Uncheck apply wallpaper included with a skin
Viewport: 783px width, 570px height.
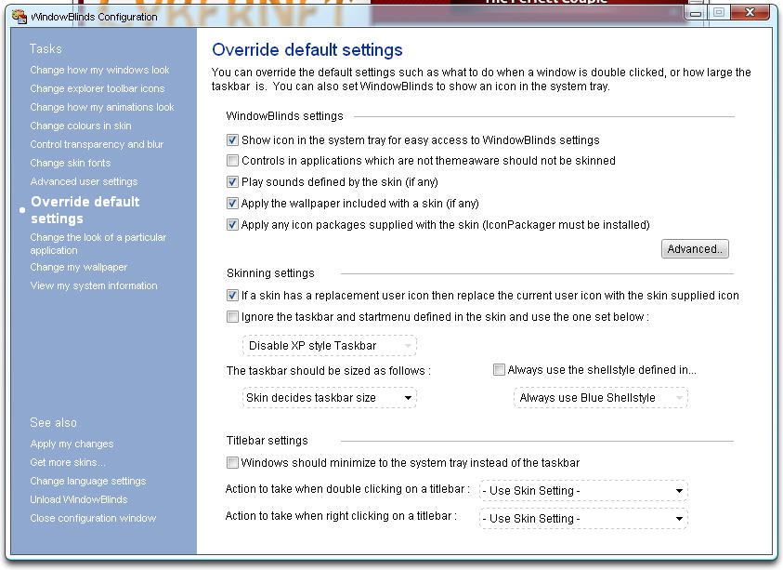pyautogui.click(x=232, y=203)
